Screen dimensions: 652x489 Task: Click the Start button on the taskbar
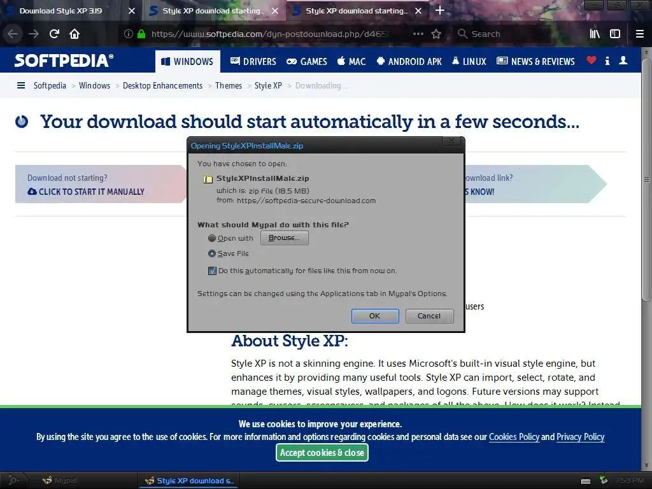13,480
